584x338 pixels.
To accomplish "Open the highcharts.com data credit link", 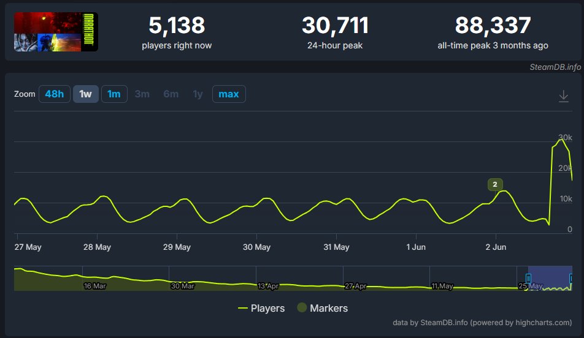I will 482,323.
